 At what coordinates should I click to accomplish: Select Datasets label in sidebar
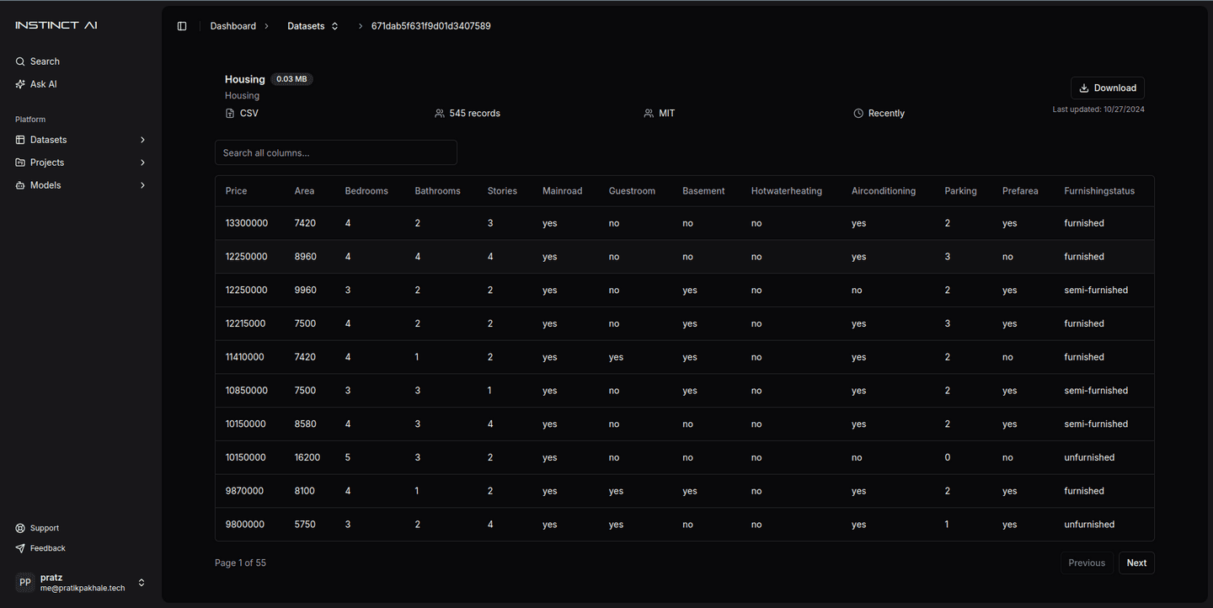tap(48, 140)
